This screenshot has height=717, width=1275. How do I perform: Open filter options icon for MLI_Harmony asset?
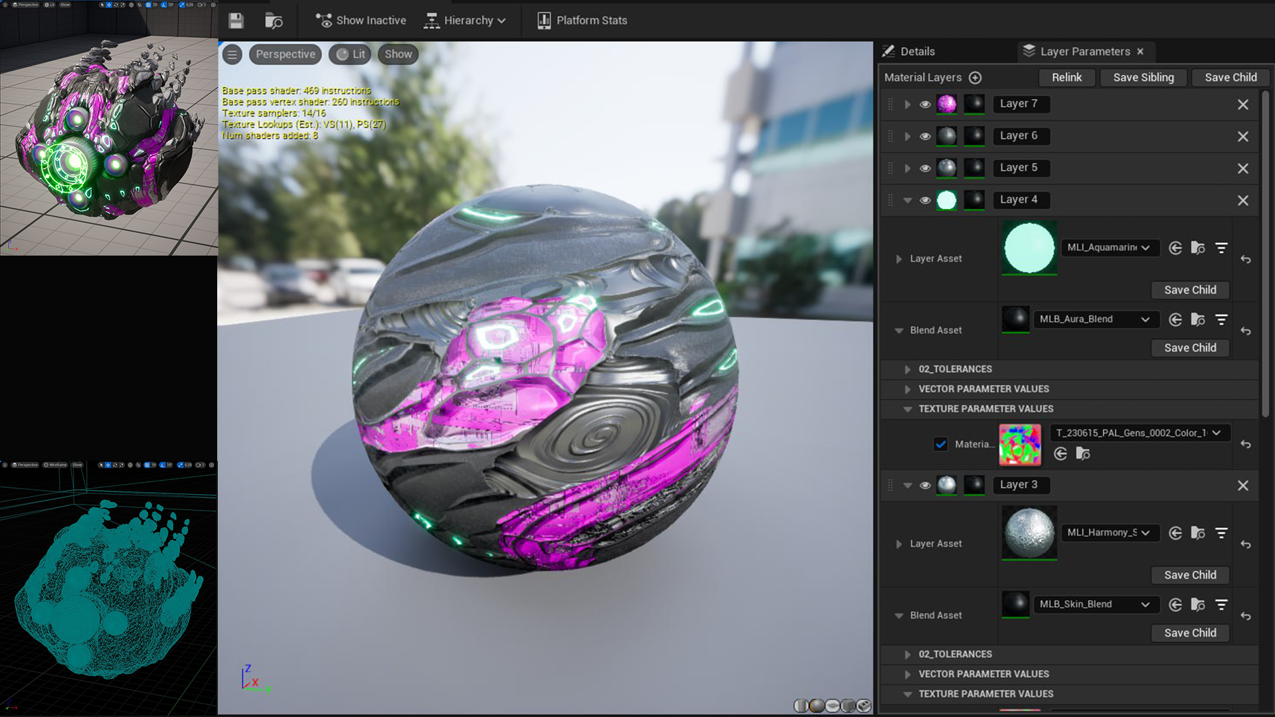[x=1221, y=533]
